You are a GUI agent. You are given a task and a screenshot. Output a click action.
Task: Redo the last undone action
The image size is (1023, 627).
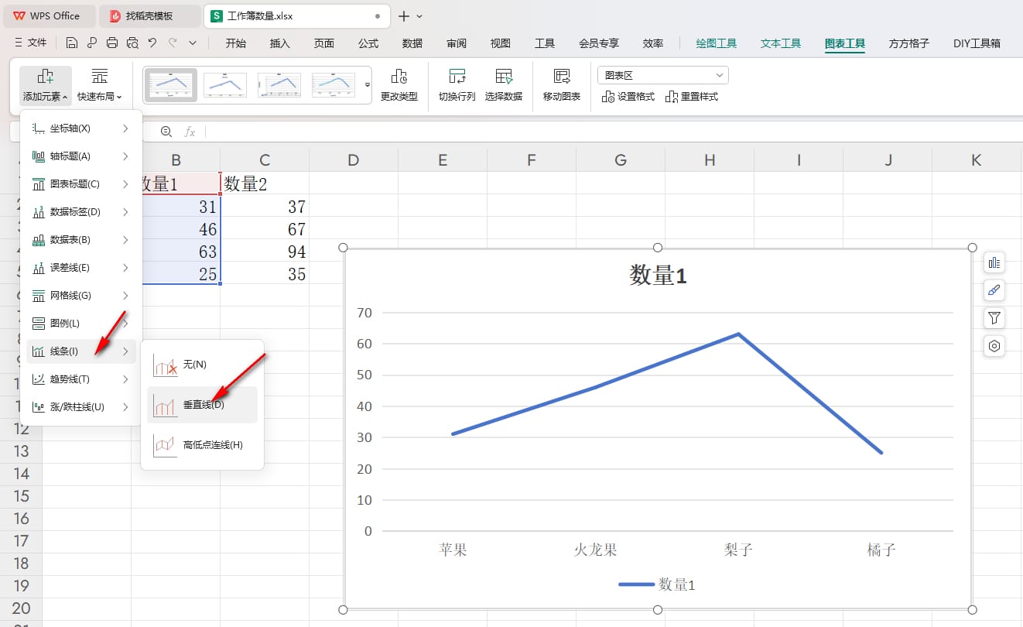point(173,43)
